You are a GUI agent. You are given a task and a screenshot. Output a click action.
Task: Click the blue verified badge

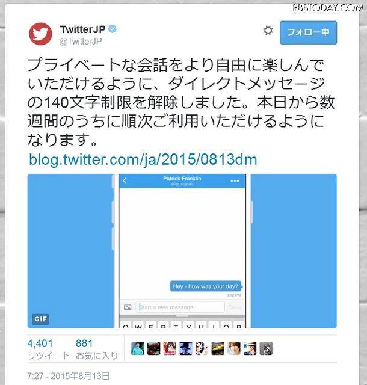click(113, 29)
